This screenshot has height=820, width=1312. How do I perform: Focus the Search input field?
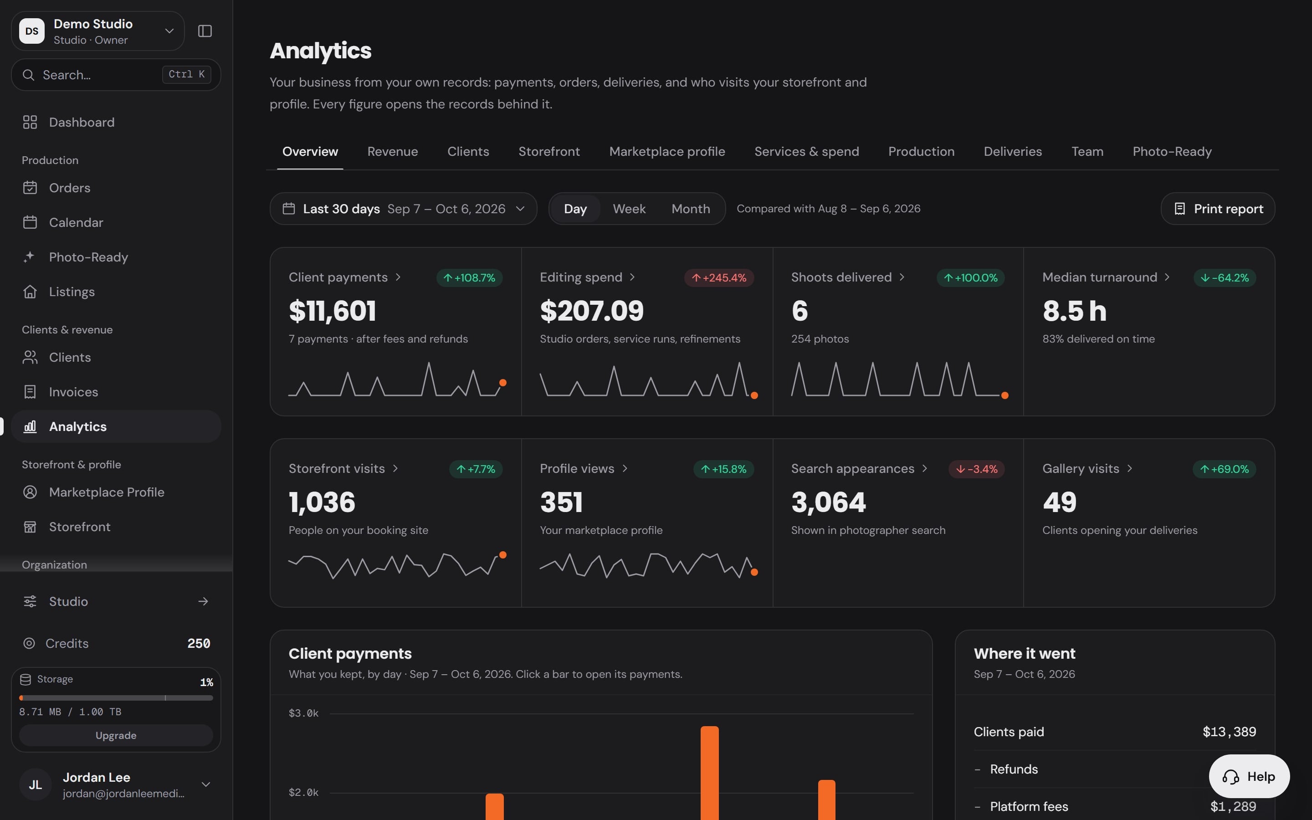116,75
